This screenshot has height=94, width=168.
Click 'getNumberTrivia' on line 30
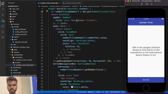pos(94,70)
